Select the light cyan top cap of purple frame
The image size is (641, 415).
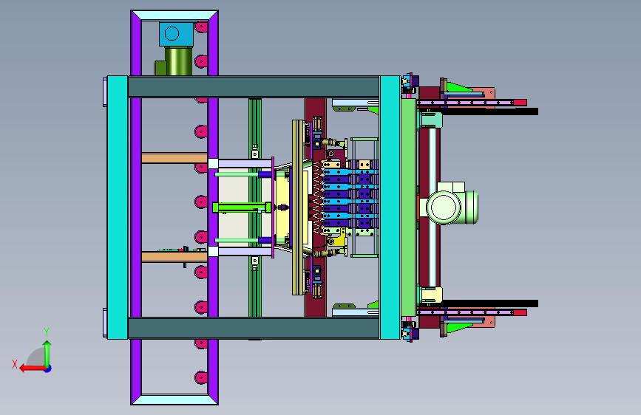coord(174,16)
